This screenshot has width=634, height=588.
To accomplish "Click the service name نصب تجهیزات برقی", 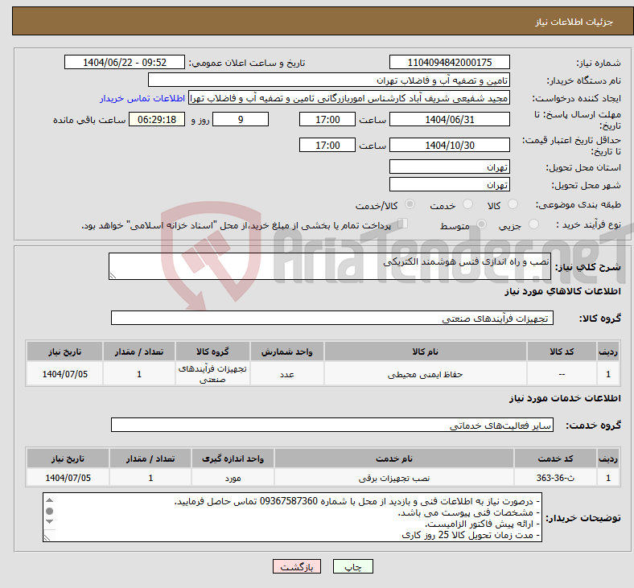I will [x=394, y=478].
